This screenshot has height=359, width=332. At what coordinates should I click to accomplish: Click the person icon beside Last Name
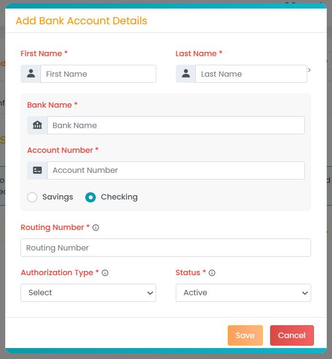(186, 74)
